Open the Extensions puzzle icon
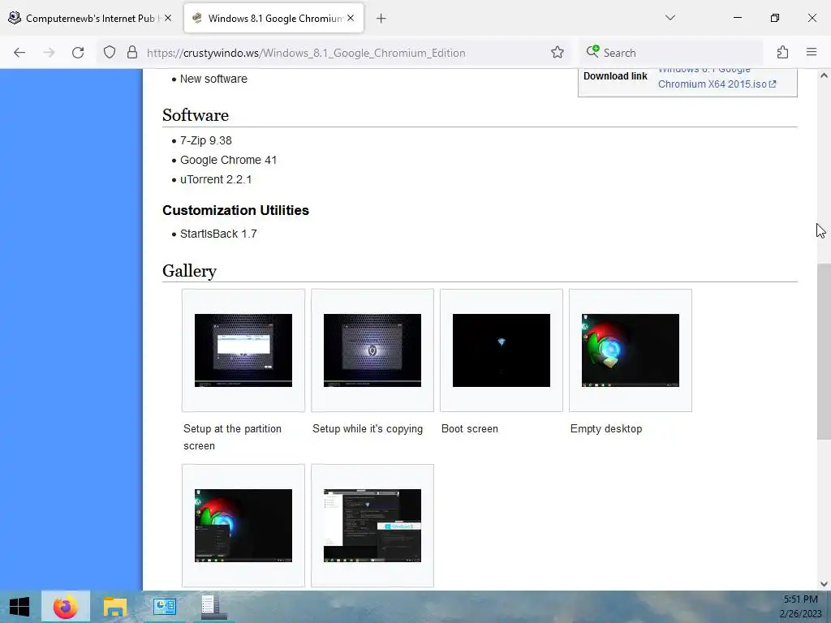Viewport: 831px width, 623px height. tap(782, 53)
